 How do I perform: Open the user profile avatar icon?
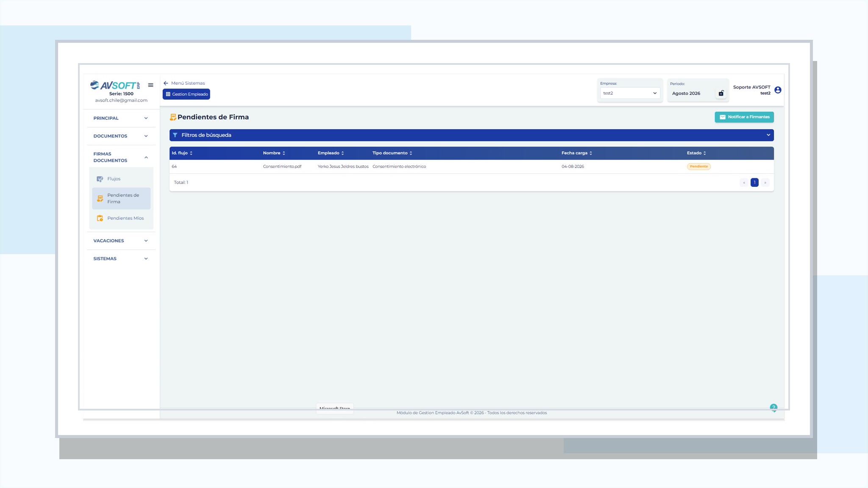778,90
